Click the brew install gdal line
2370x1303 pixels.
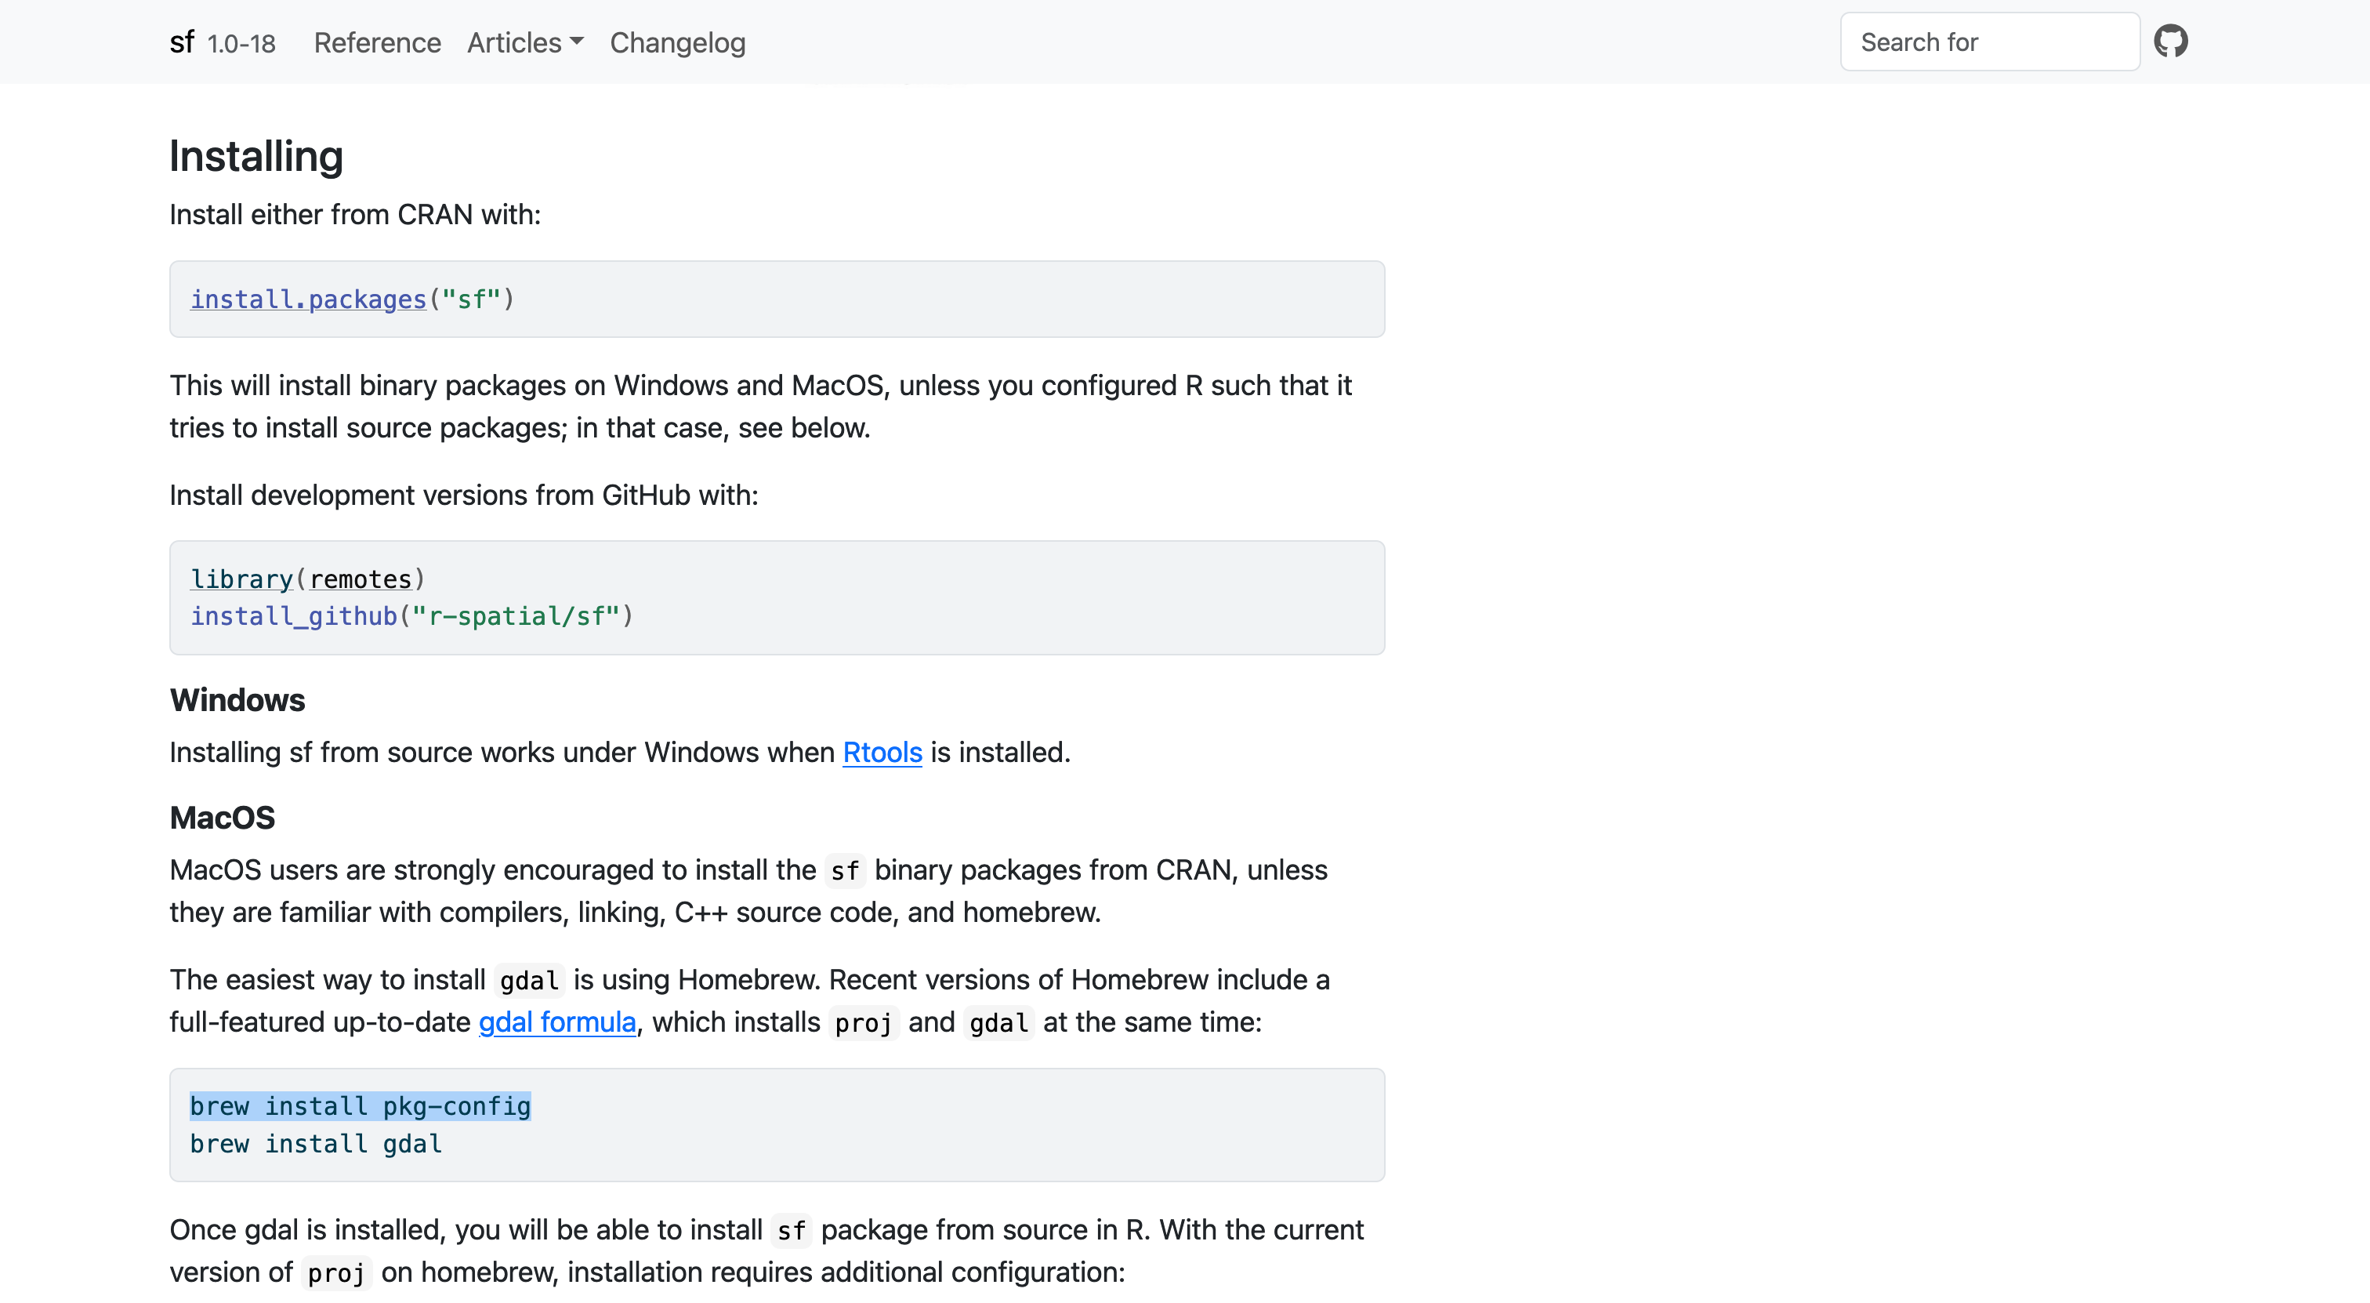pyautogui.click(x=316, y=1143)
